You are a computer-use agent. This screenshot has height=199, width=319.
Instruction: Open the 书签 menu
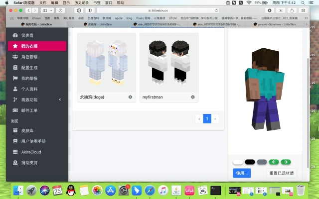97,2
